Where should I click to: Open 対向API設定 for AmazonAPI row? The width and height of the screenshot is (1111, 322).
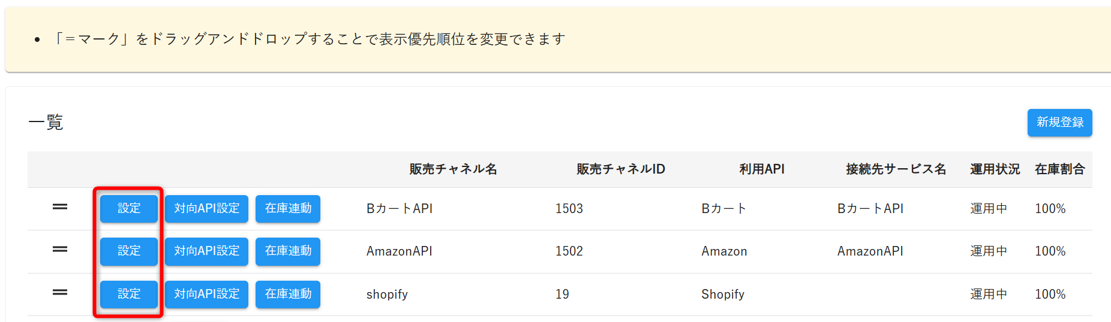click(x=206, y=251)
